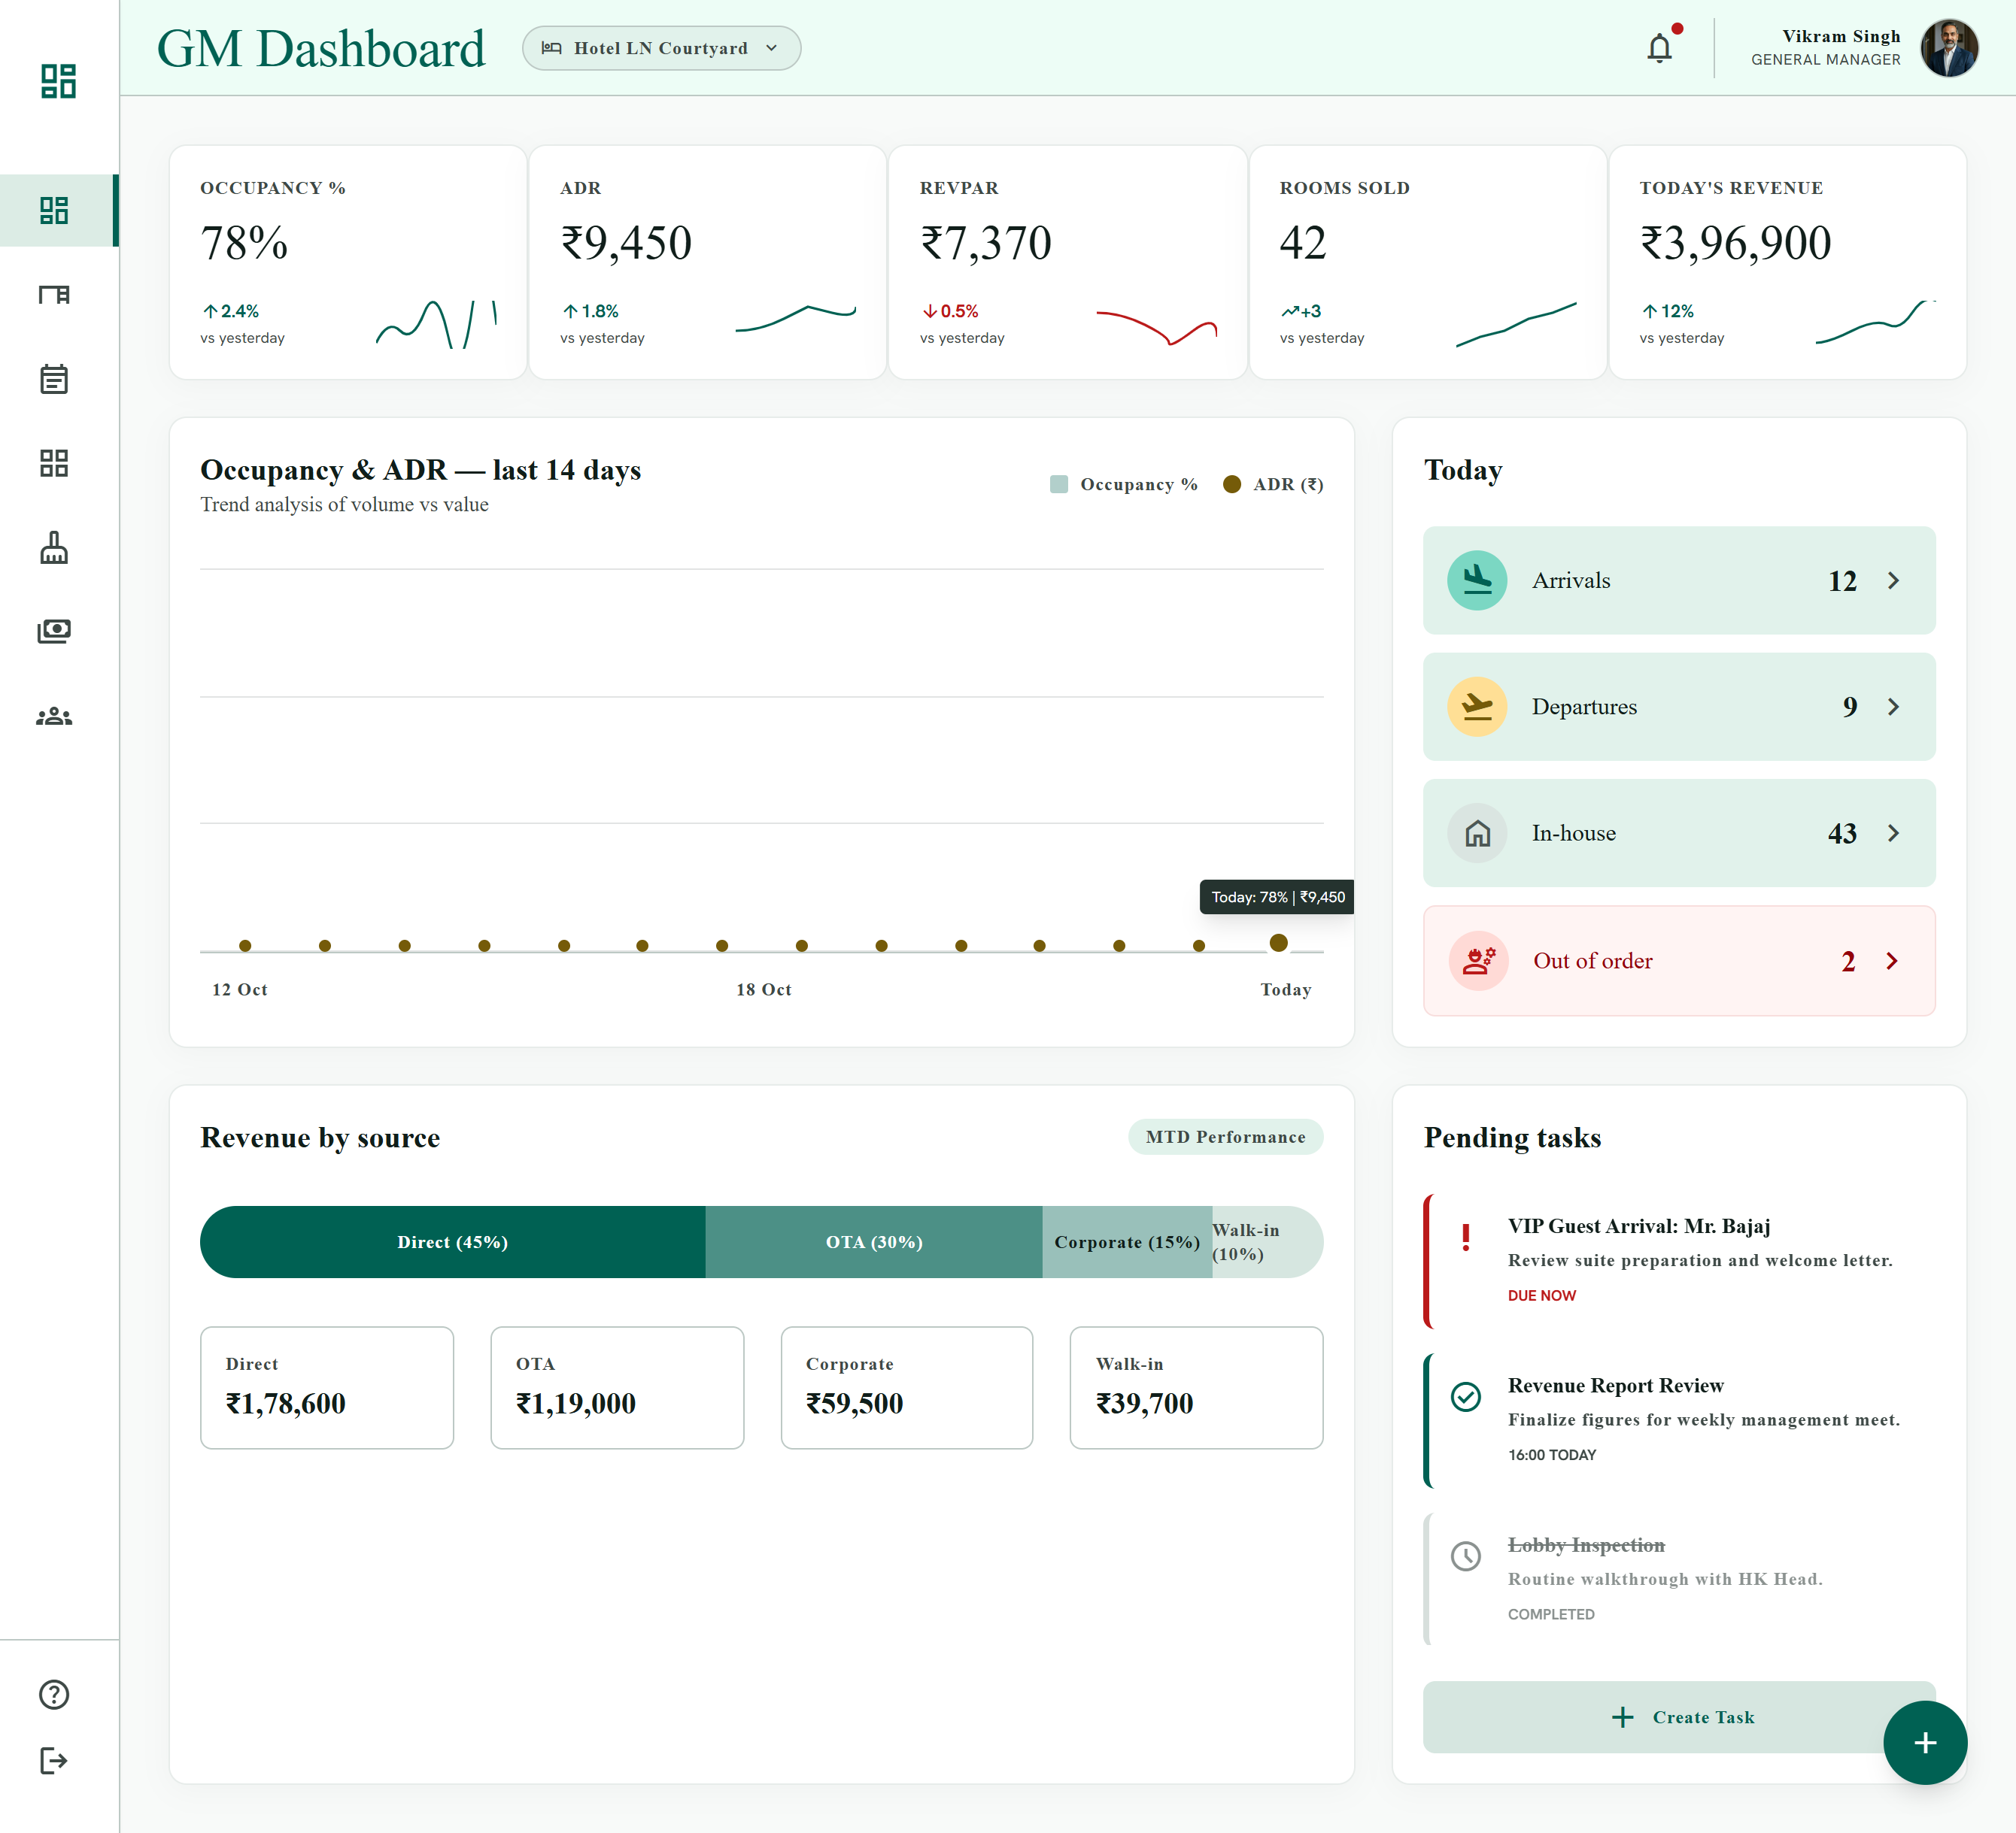
Task: Click the Arrivals count 12
Action: tap(1842, 580)
